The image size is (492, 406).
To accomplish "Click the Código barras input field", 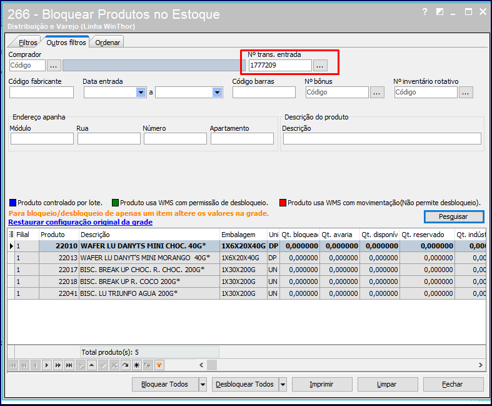I will pos(264,93).
